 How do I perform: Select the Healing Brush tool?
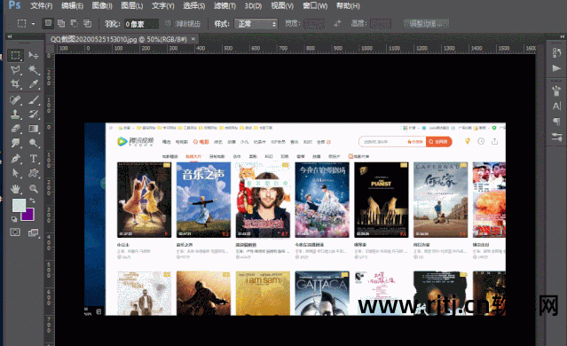[15, 99]
